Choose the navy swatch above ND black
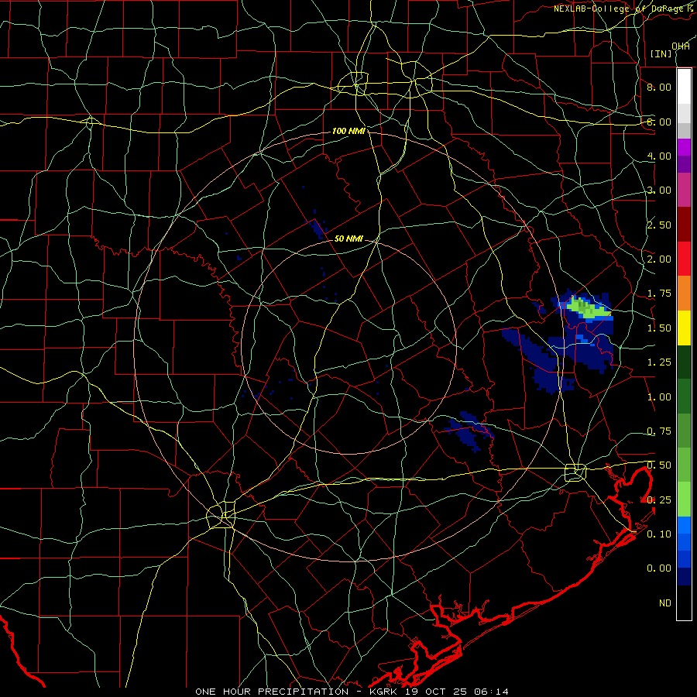697x697 pixels. [684, 576]
